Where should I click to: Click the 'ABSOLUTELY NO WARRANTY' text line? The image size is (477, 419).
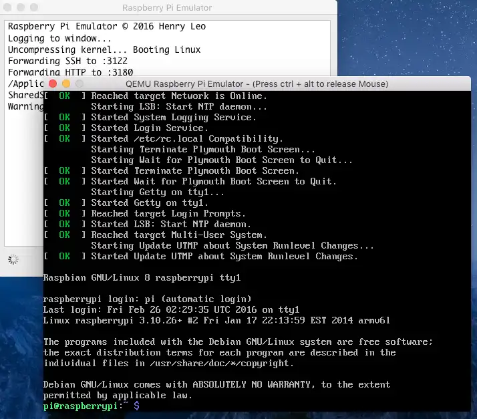(216, 385)
